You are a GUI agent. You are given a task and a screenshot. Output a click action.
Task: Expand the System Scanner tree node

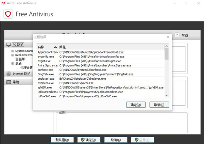(x=13, y=51)
